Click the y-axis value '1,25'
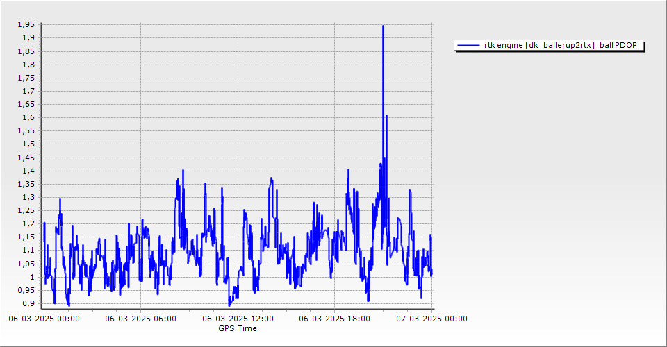The width and height of the screenshot is (667, 347). coord(26,211)
